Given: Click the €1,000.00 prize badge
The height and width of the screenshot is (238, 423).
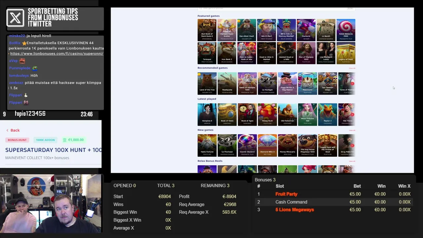Looking at the screenshot, I should [73, 140].
